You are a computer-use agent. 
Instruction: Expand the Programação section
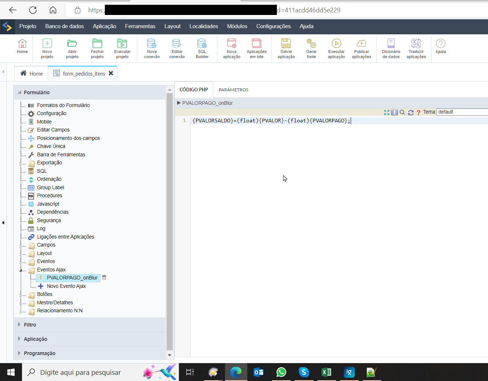[90, 353]
